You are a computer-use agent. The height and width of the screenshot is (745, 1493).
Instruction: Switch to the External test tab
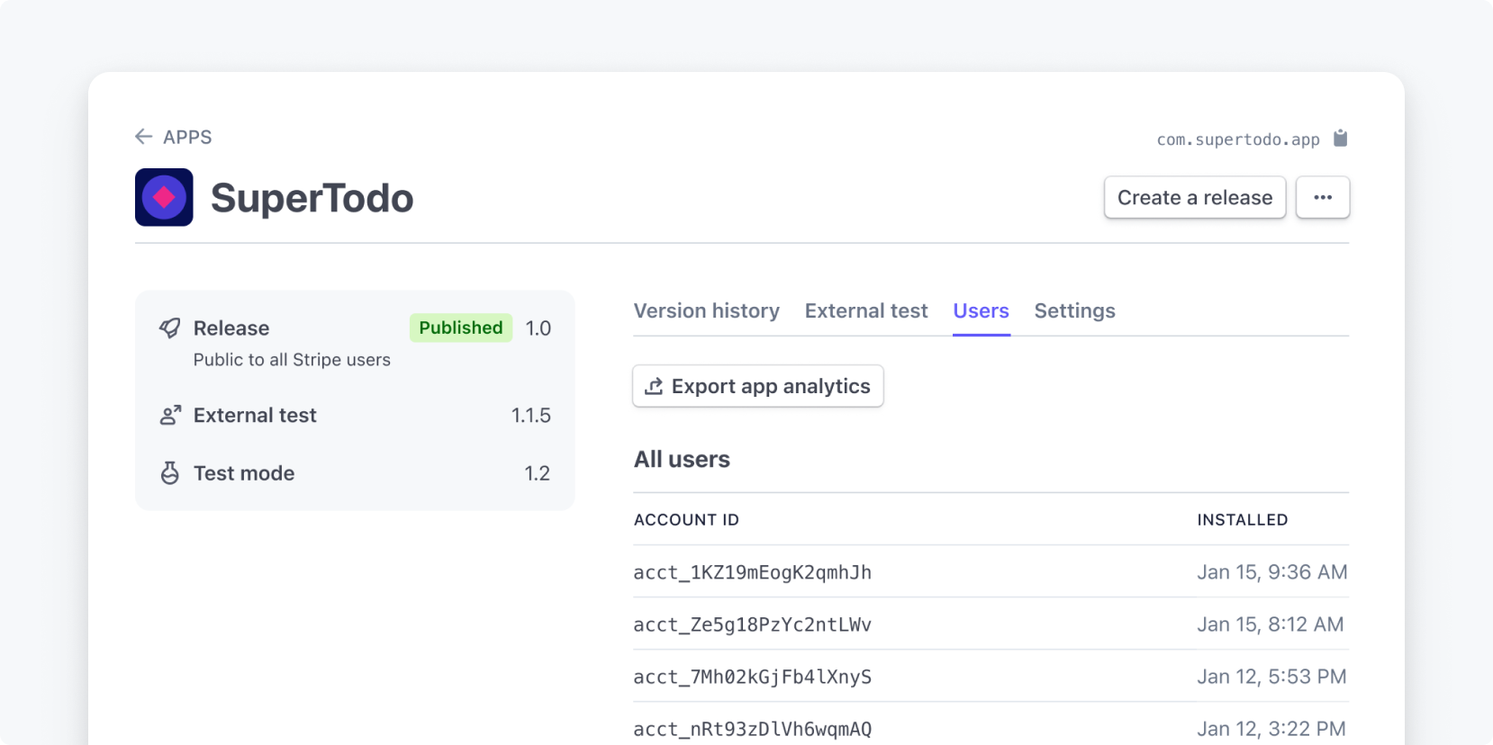tap(866, 310)
